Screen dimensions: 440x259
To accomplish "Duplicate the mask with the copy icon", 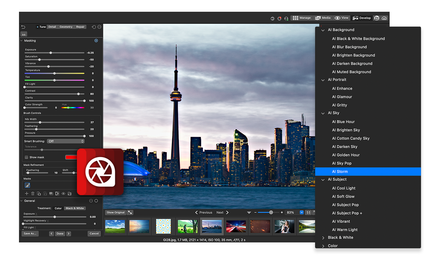I will [x=39, y=193].
